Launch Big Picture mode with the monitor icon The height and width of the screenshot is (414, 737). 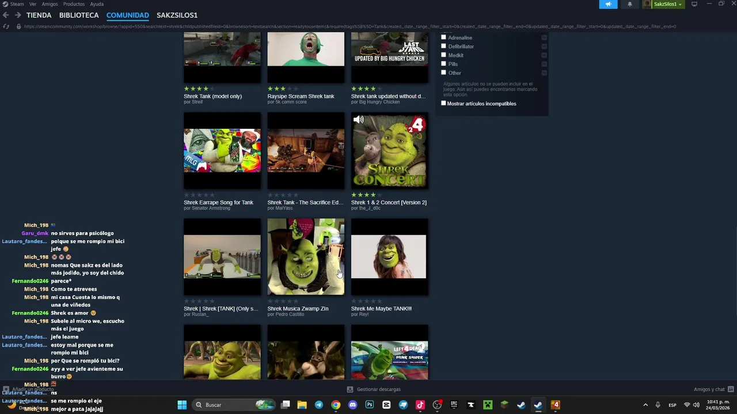click(x=694, y=4)
